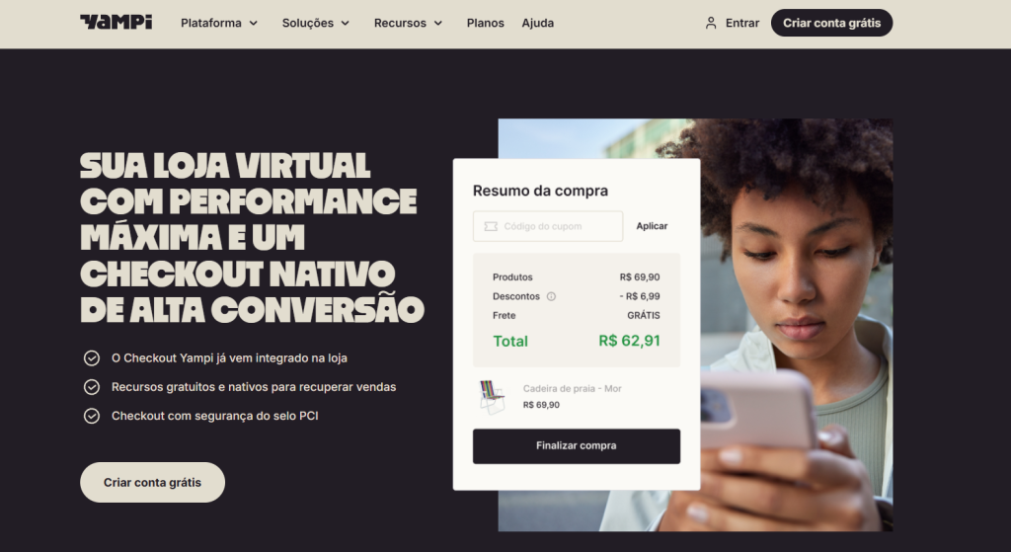Open the Planos menu item
Image resolution: width=1011 pixels, height=552 pixels.
coord(486,24)
